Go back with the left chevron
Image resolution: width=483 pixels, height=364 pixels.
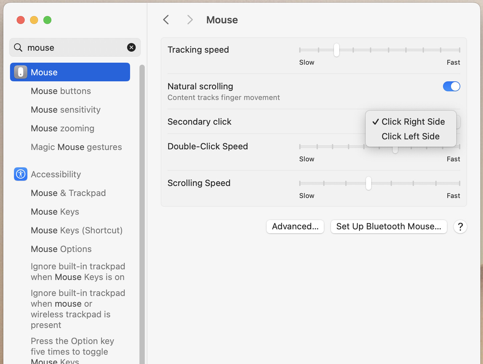coord(166,20)
